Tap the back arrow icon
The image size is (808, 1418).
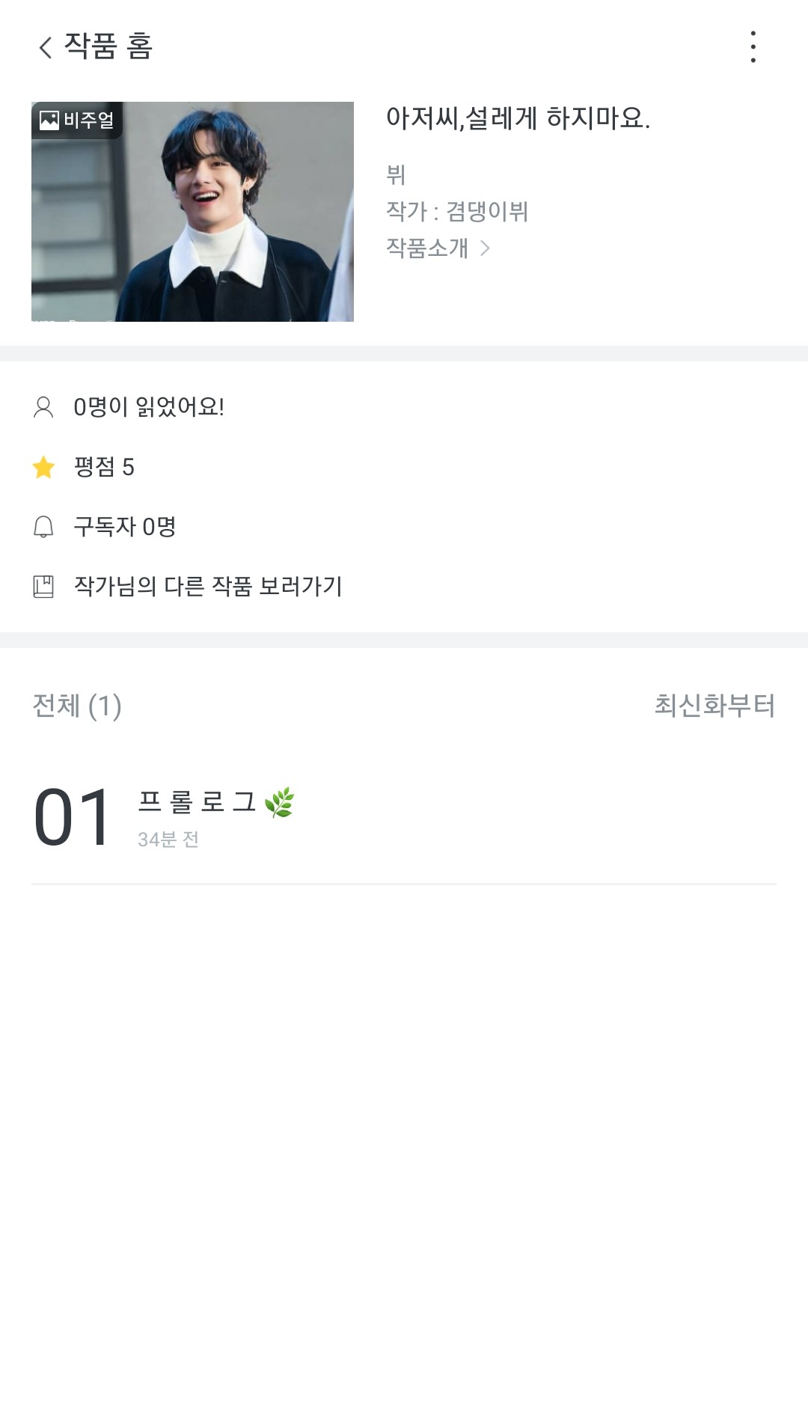pyautogui.click(x=46, y=47)
